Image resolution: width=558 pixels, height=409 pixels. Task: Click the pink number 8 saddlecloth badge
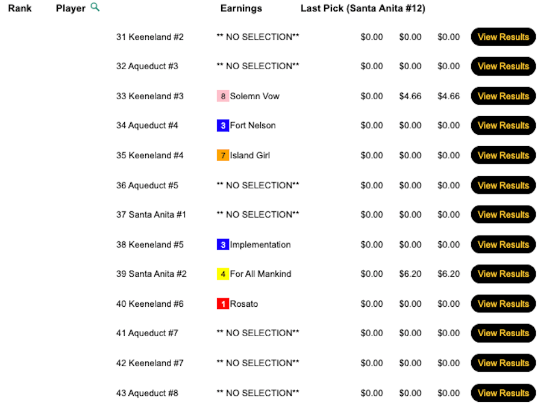click(x=223, y=96)
